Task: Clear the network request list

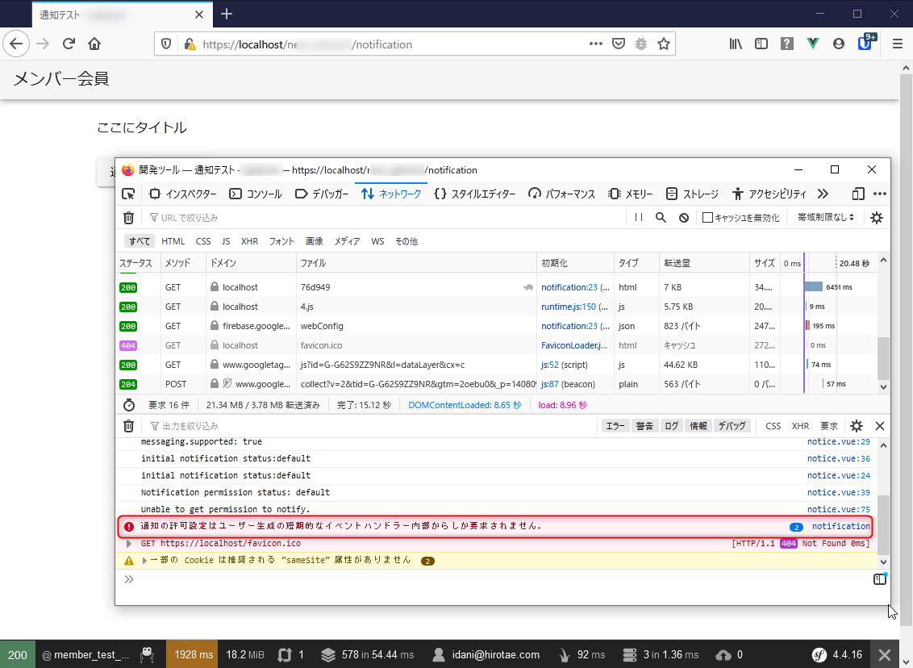Action: click(x=129, y=218)
